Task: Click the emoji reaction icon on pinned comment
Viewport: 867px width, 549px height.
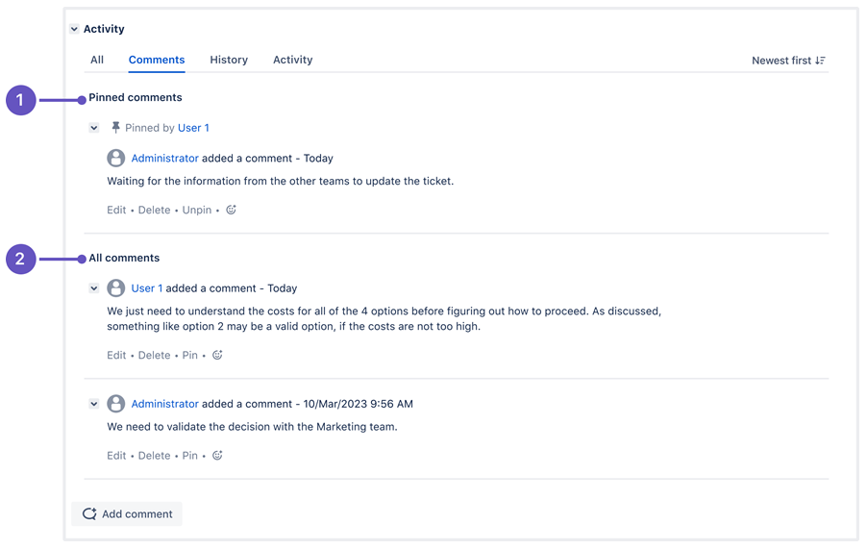Action: click(x=231, y=210)
